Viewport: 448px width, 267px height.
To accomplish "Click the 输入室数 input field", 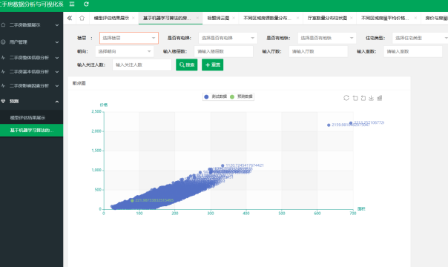I will pos(413,51).
